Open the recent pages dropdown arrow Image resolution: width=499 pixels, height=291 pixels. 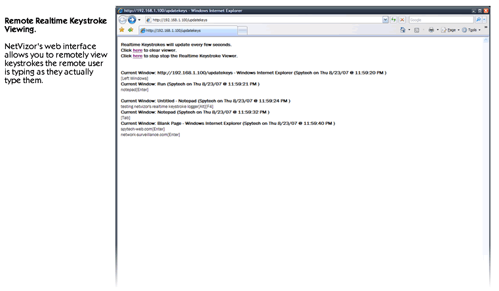(140, 20)
